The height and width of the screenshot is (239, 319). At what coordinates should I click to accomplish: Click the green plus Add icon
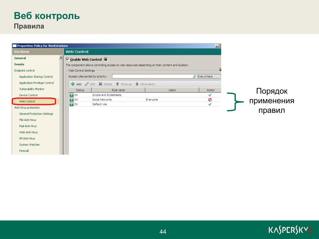[x=73, y=84]
